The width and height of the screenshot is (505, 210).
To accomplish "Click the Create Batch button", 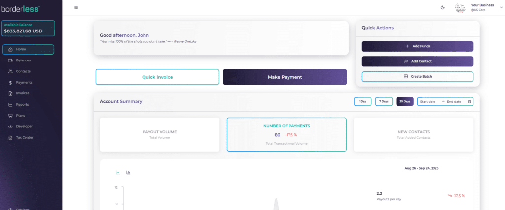I will pyautogui.click(x=417, y=77).
